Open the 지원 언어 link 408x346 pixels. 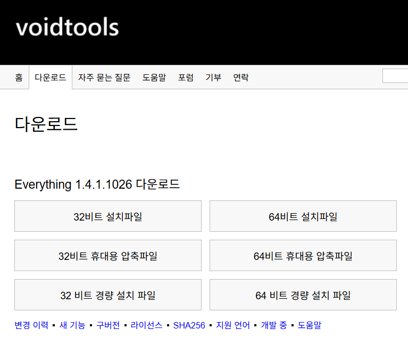tap(233, 325)
